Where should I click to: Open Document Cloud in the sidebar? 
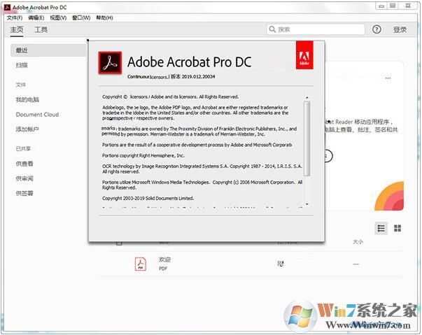[37, 115]
